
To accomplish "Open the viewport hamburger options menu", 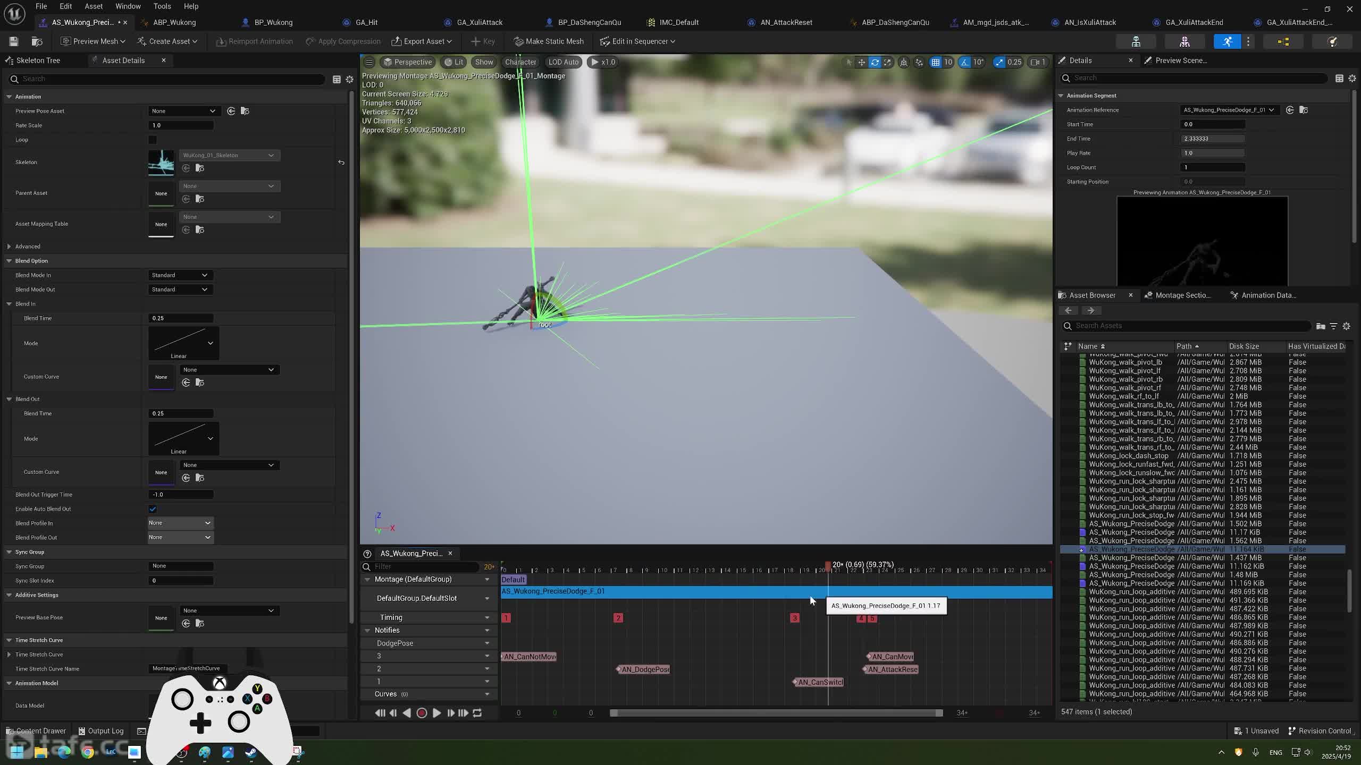I will [x=369, y=62].
